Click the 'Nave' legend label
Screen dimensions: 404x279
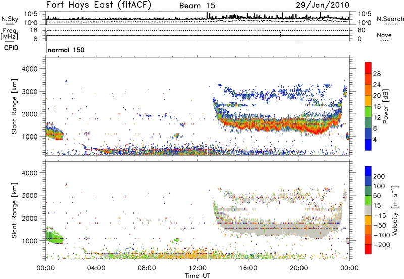point(384,35)
